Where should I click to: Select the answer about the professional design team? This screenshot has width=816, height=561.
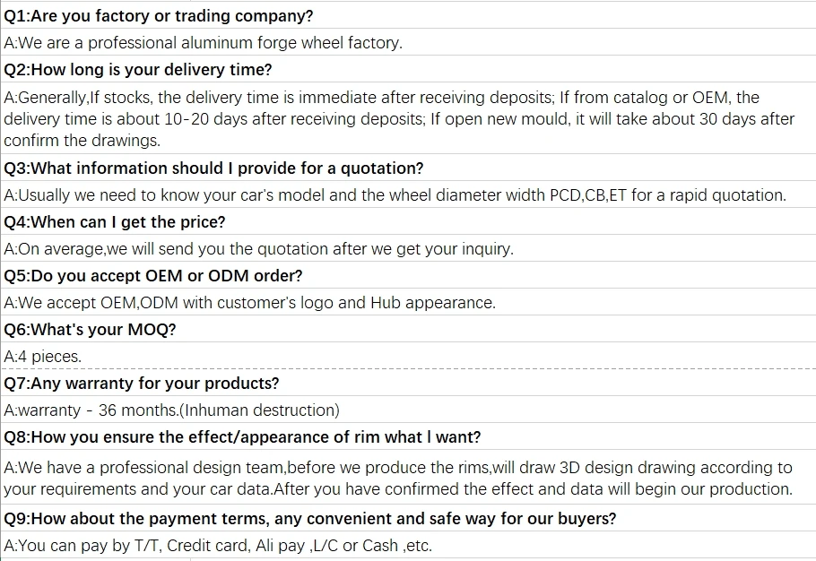[x=398, y=479]
